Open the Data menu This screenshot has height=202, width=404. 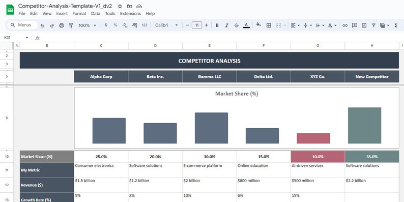(96, 13)
